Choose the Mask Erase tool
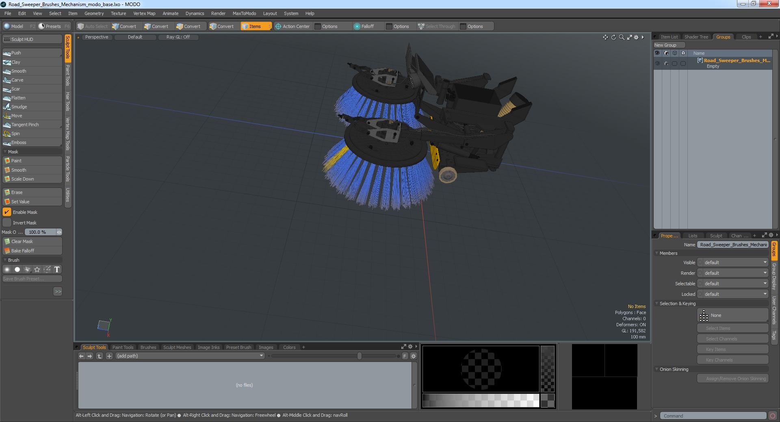 pos(32,192)
